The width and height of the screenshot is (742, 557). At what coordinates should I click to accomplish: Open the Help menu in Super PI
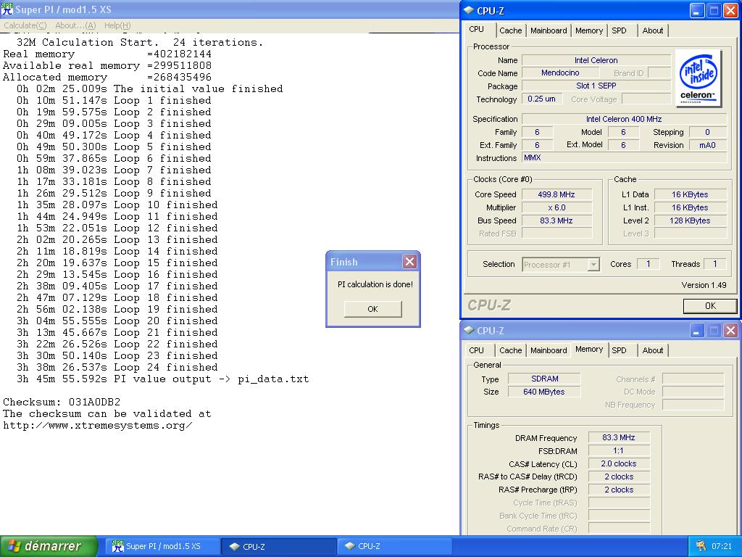(x=117, y=25)
